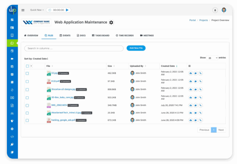Open the 02.jpg file link
This screenshot has width=237, height=164.
(54, 73)
